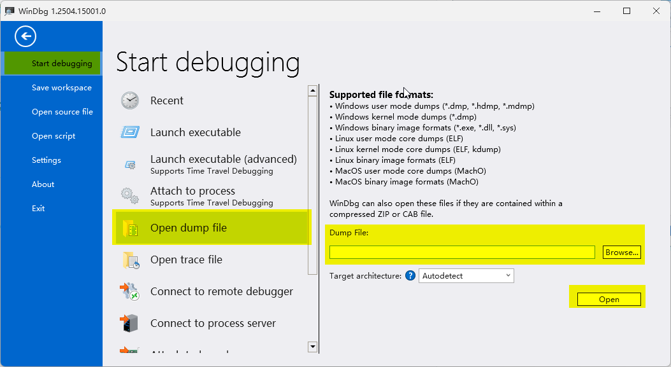The image size is (671, 367).
Task: Click the Launch executable (advanced) gear icon
Action: coord(130,165)
